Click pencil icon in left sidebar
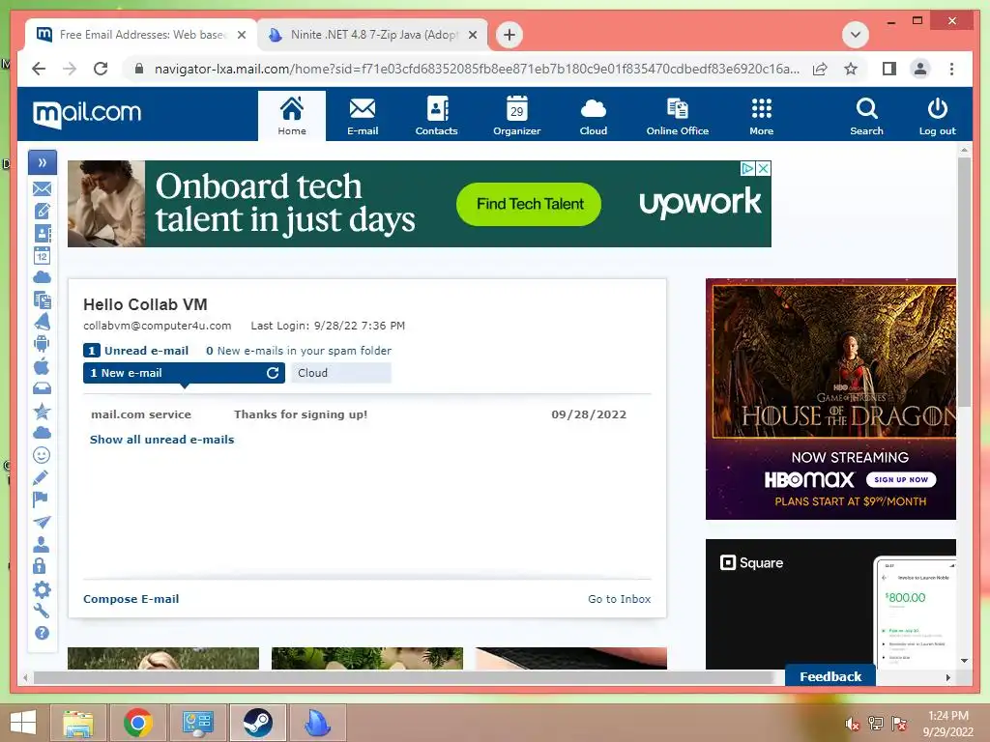990x742 pixels. point(41,477)
